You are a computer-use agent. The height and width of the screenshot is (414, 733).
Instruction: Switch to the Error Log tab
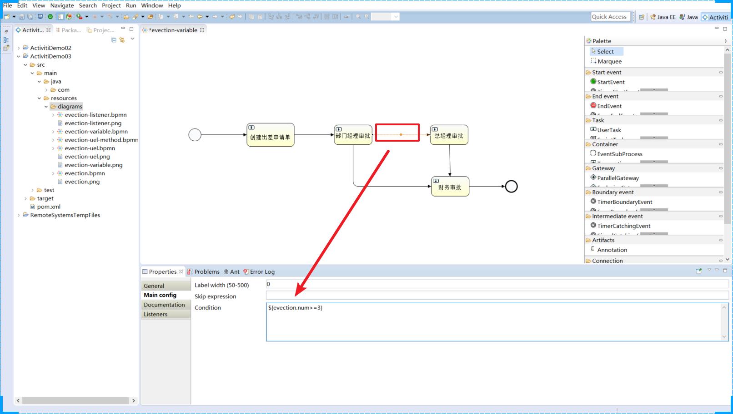(259, 271)
